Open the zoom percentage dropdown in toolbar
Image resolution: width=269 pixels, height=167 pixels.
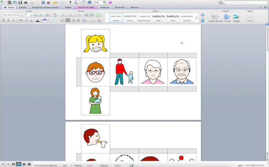(x=104, y=3)
